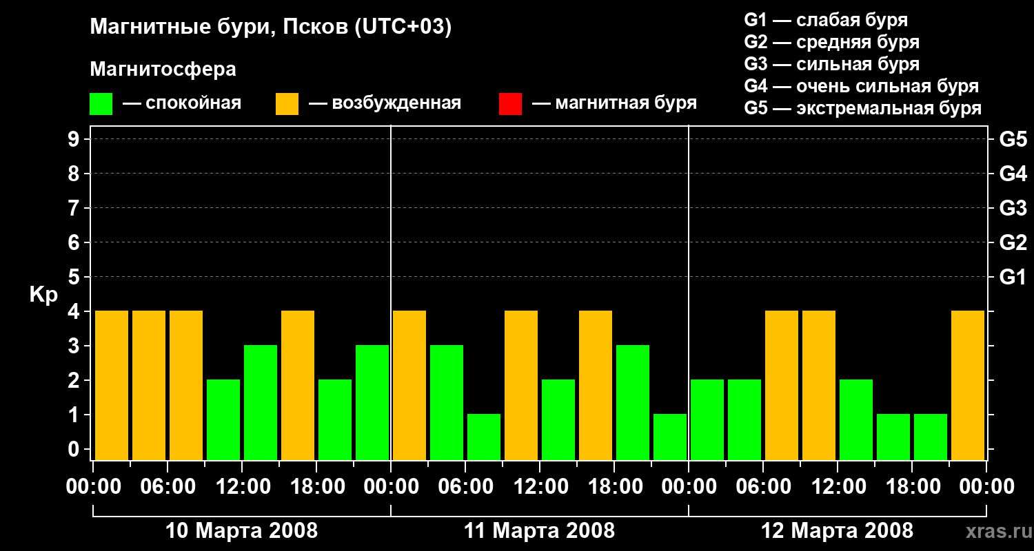Click the 12 March 15:00 green bar

893,437
